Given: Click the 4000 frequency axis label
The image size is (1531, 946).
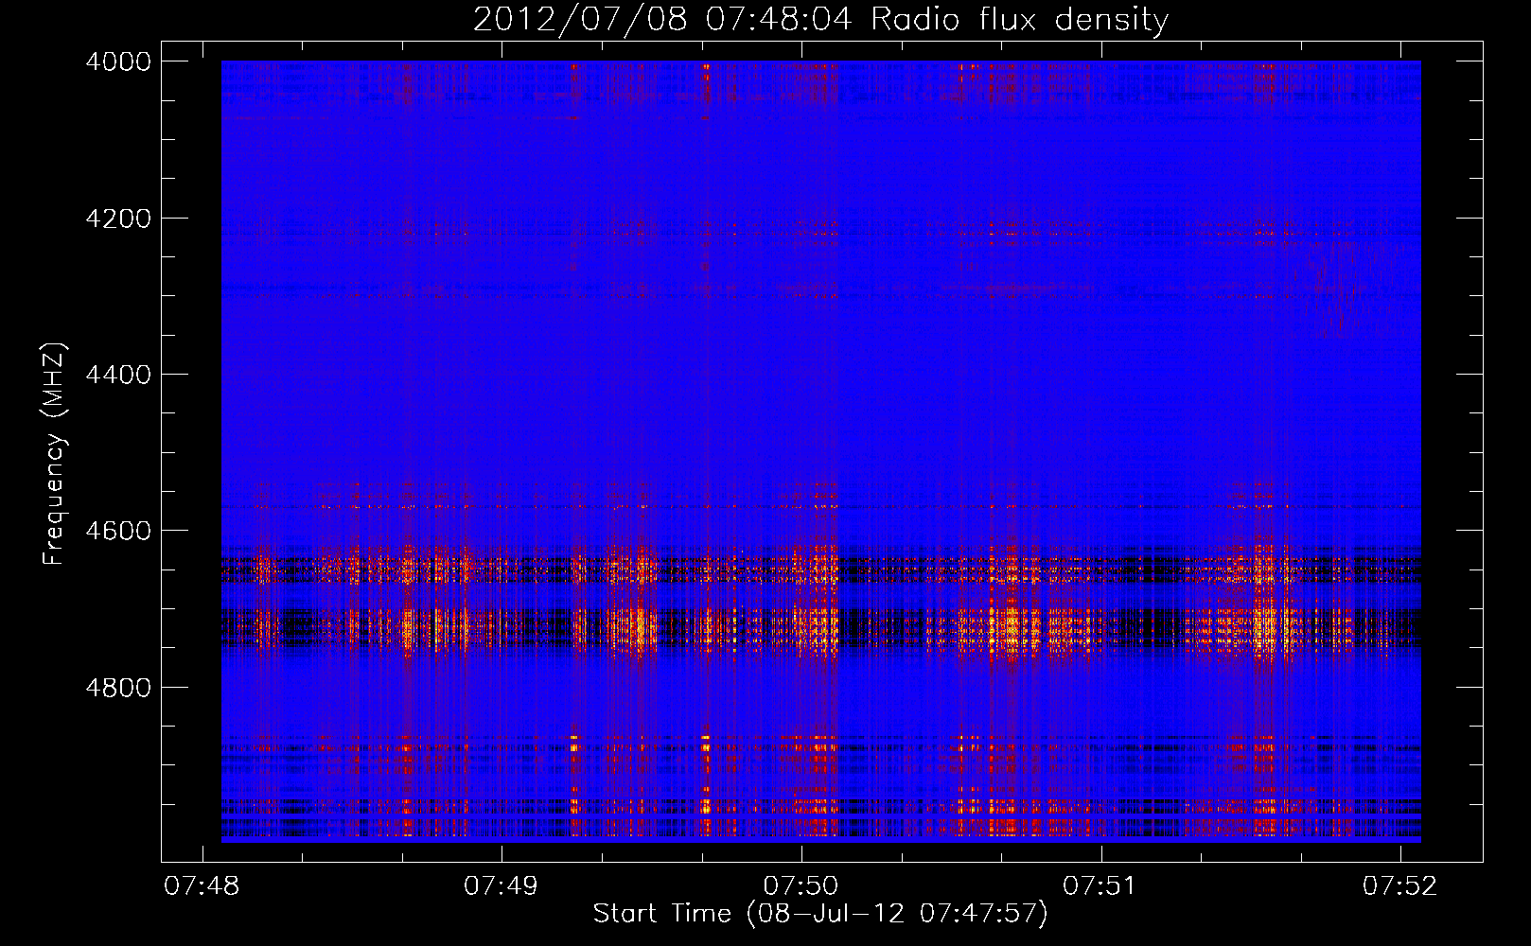Looking at the screenshot, I should click(118, 61).
